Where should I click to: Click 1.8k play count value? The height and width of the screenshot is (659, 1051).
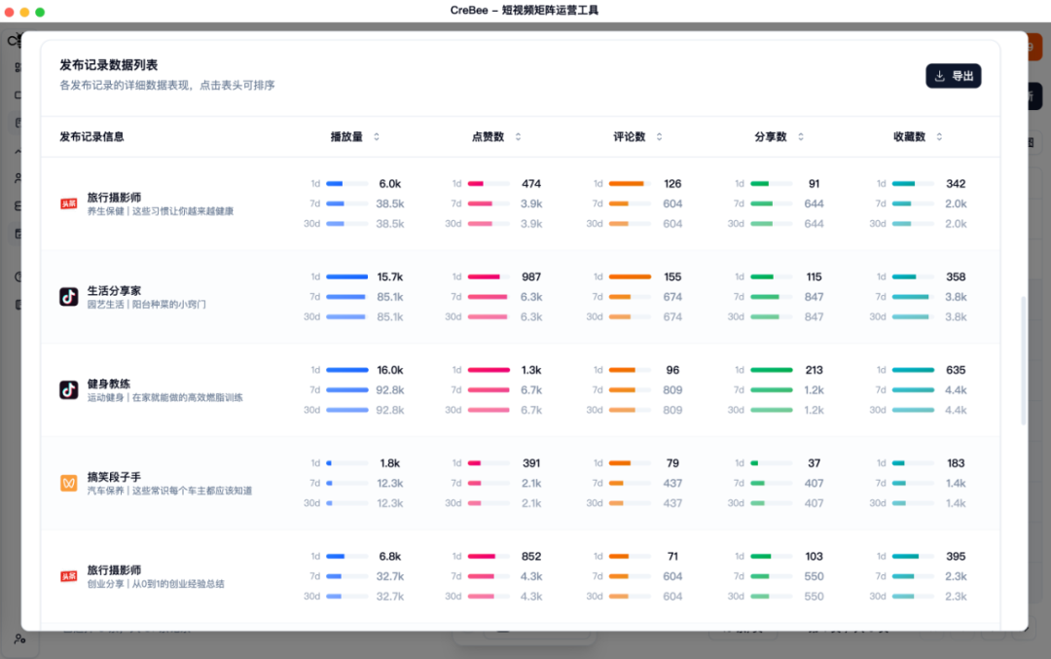pos(390,463)
